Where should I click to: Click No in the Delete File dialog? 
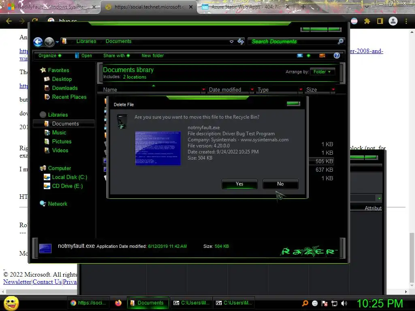pos(280,184)
